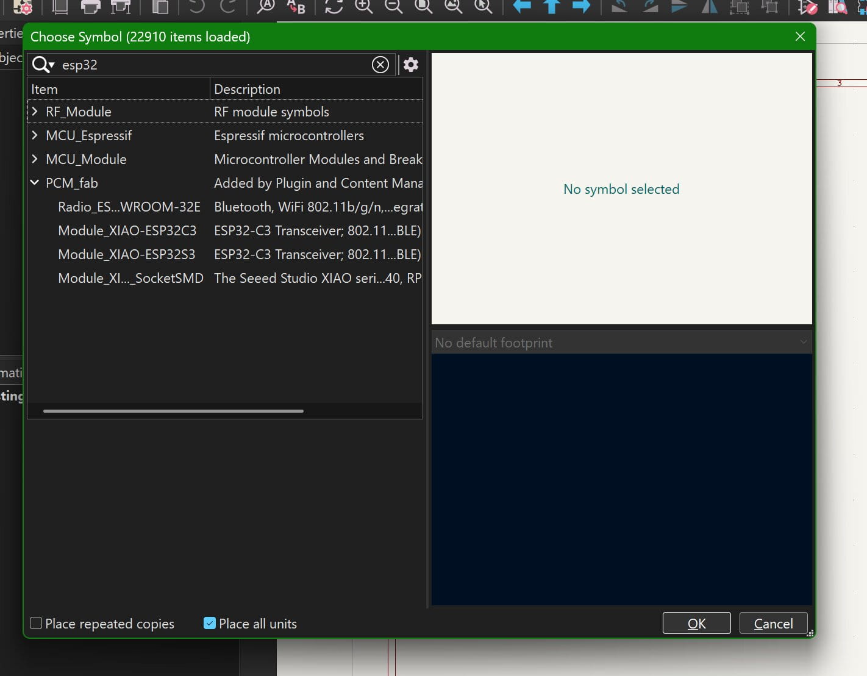867x676 pixels.
Task: Click the horizontal scrollbar in symbol list
Action: tap(173, 411)
